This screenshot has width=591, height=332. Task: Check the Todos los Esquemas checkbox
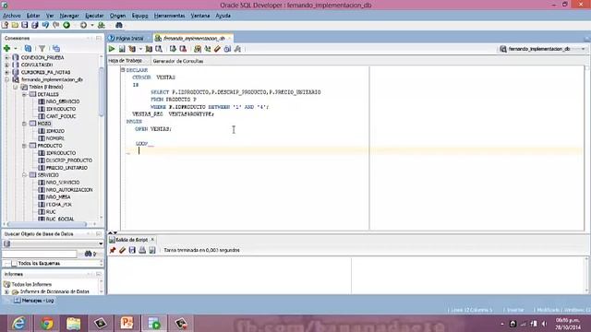[14, 264]
